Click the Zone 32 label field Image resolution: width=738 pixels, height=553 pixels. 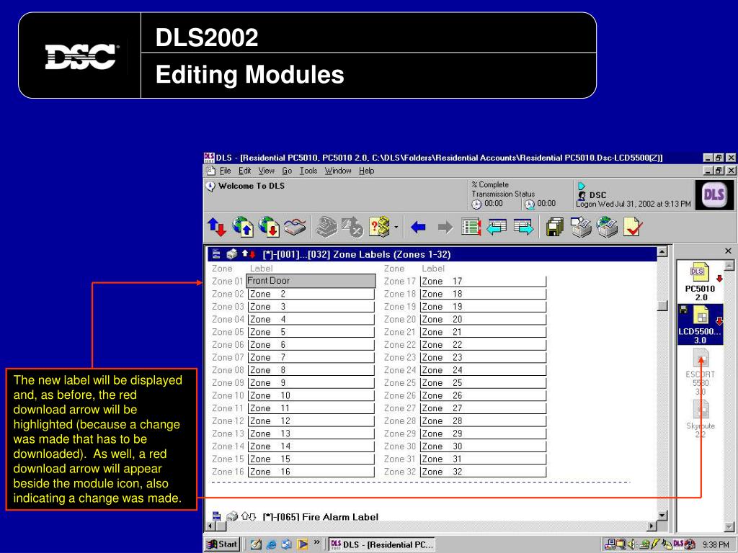click(483, 472)
